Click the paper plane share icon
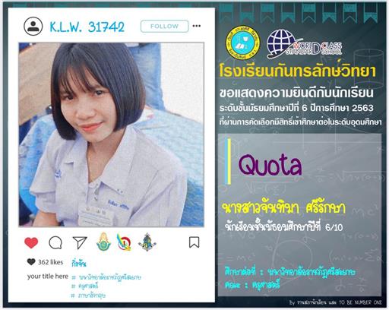 [x=80, y=242]
